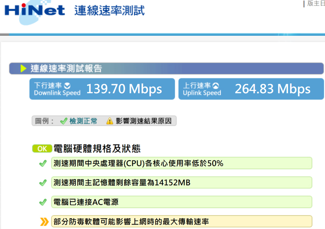This screenshot has width=325, height=229.
Task: Click the 連線速率測試報告 header bar
Action: click(167, 68)
